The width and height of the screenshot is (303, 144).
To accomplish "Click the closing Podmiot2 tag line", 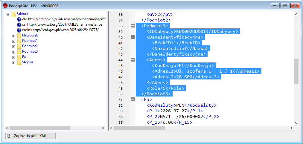I will pos(156,20).
